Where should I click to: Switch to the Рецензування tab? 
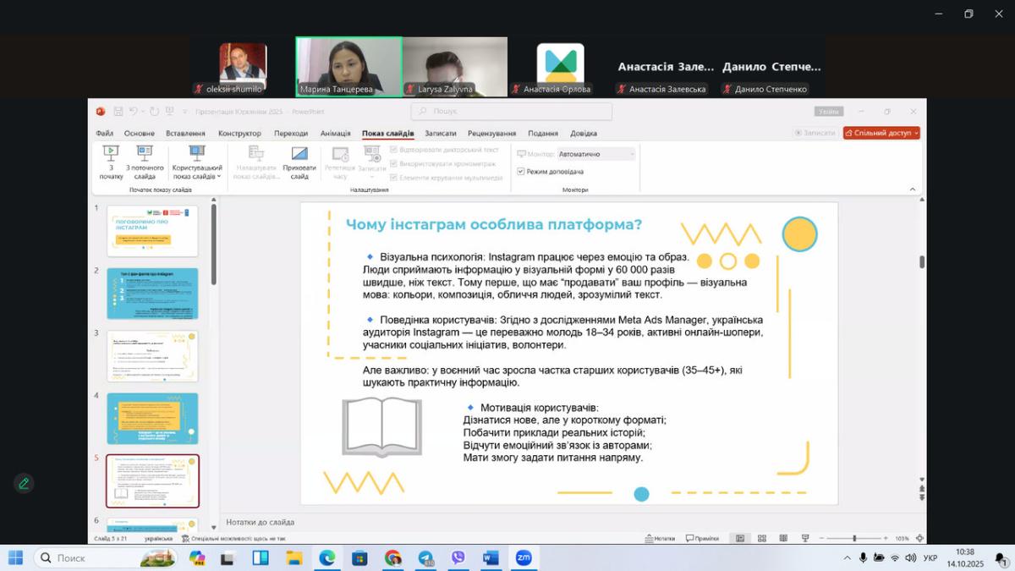[491, 133]
